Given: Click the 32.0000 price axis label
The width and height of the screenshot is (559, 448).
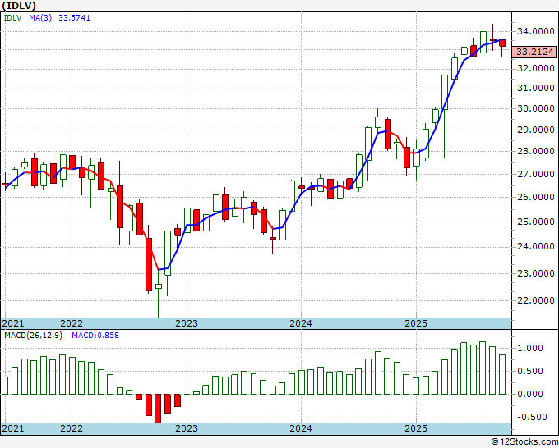Looking at the screenshot, I should pyautogui.click(x=535, y=68).
